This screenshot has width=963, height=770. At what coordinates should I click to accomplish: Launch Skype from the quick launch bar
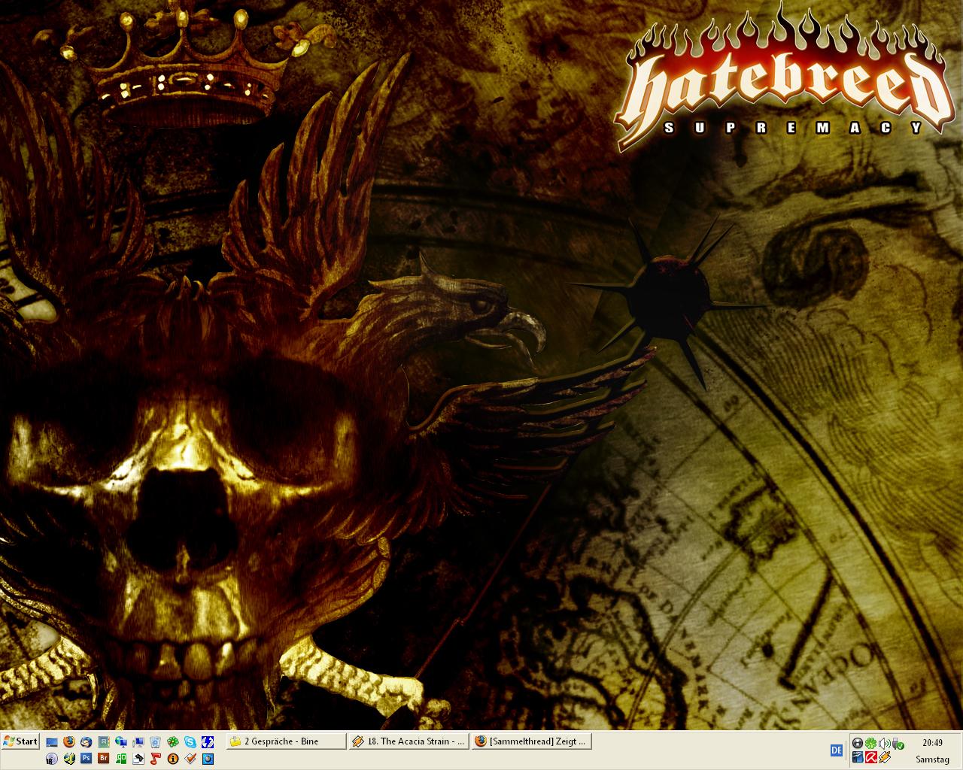190,741
